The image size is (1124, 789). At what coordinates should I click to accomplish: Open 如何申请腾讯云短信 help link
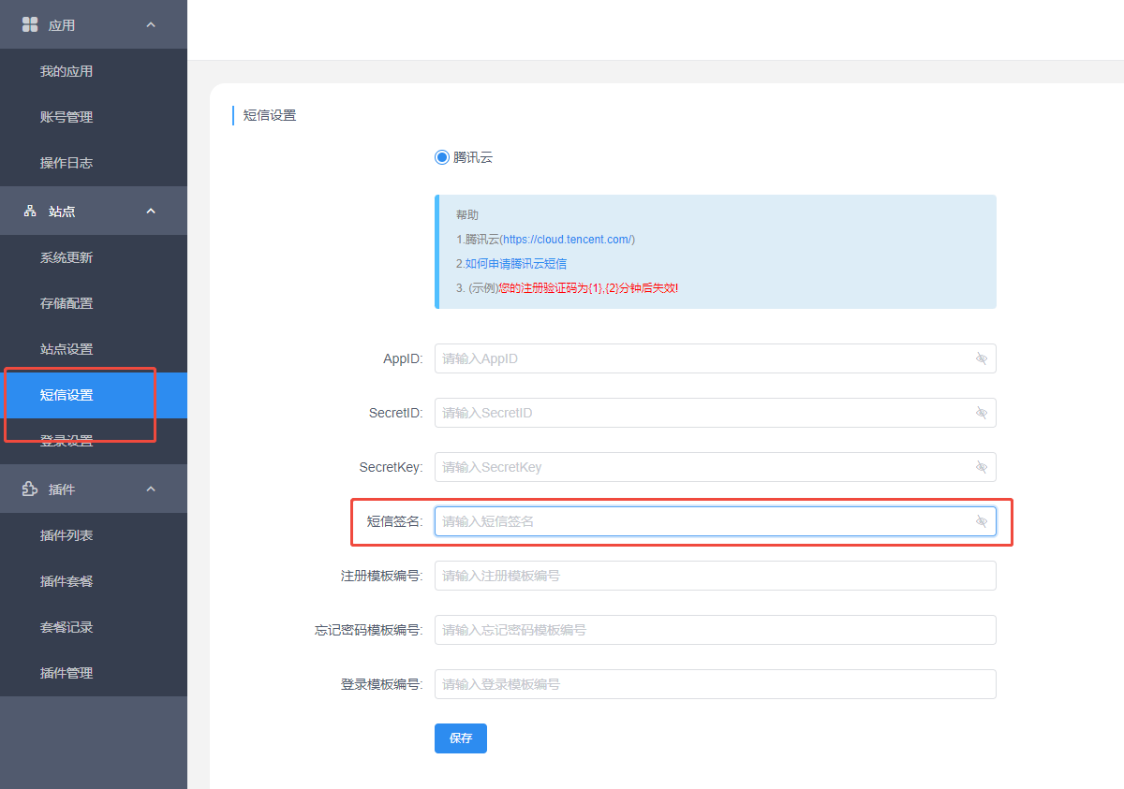[x=516, y=264]
